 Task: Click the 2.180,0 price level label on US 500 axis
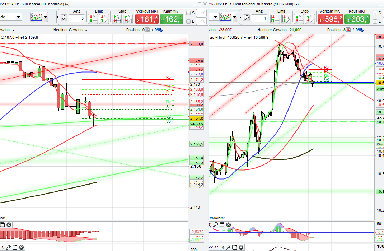197,44
